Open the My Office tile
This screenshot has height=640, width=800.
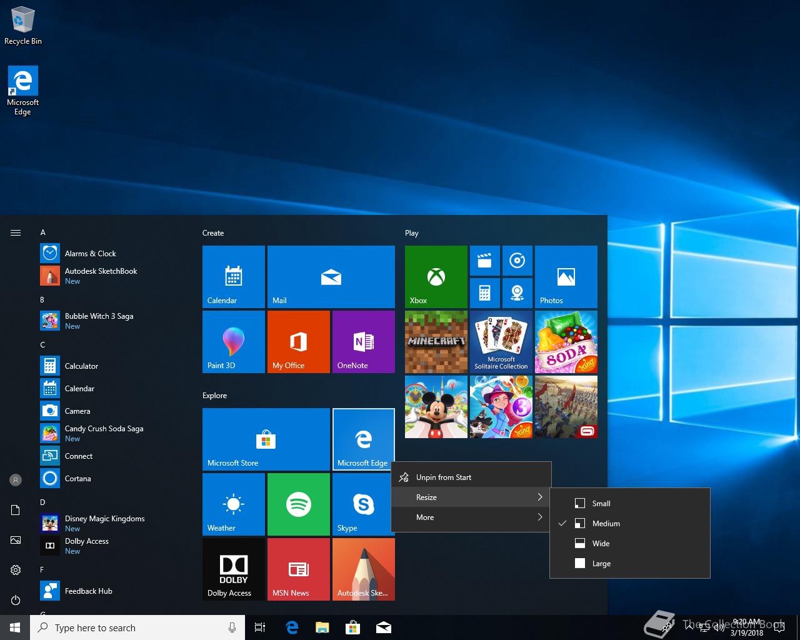pyautogui.click(x=299, y=342)
